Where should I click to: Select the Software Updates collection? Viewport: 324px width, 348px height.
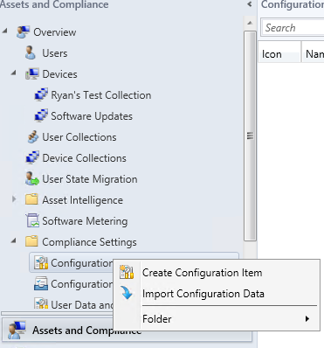pyautogui.click(x=92, y=116)
